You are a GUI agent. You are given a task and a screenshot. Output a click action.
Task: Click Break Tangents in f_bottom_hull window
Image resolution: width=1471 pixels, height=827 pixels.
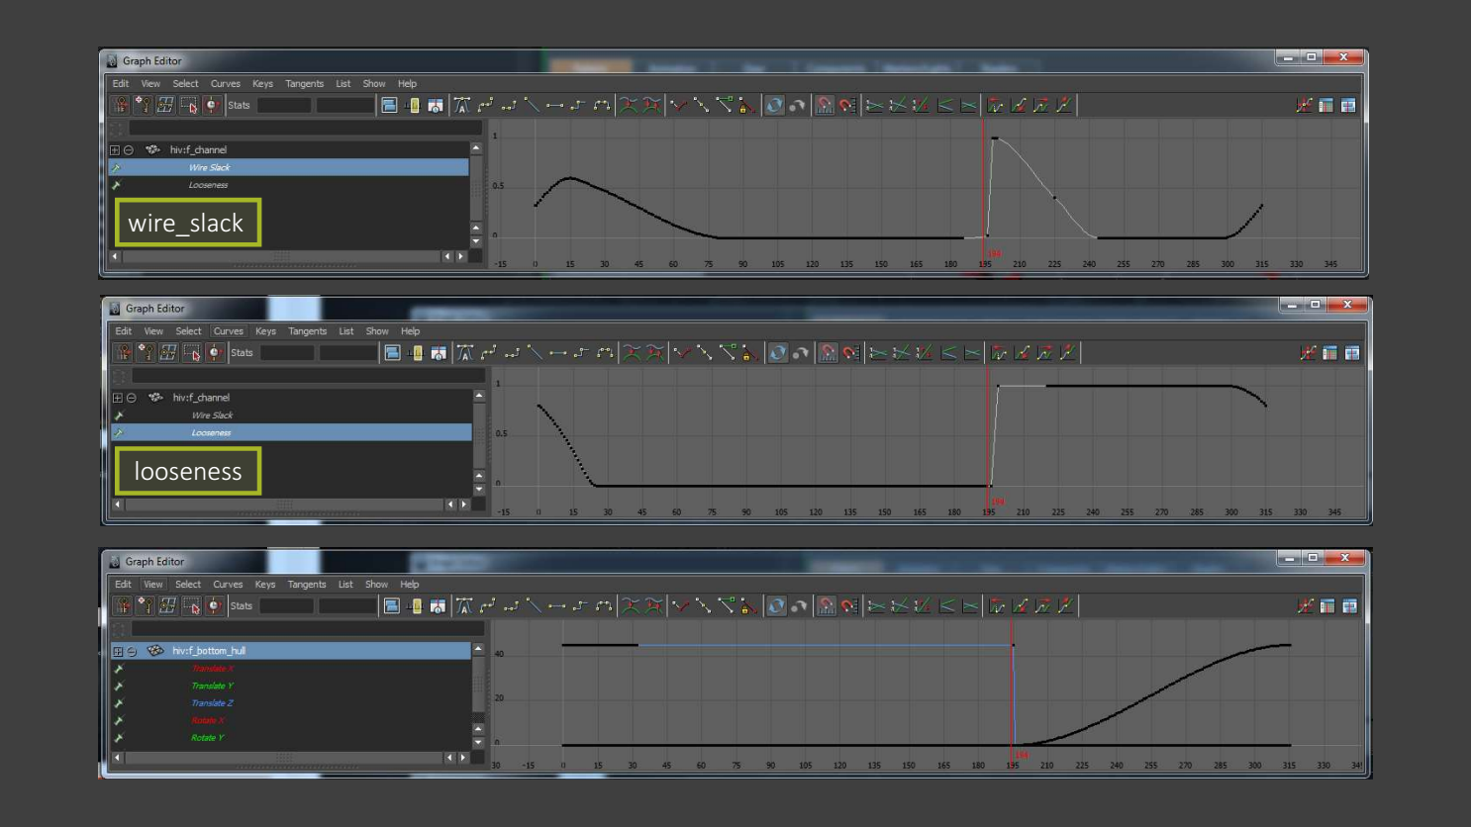coord(680,605)
